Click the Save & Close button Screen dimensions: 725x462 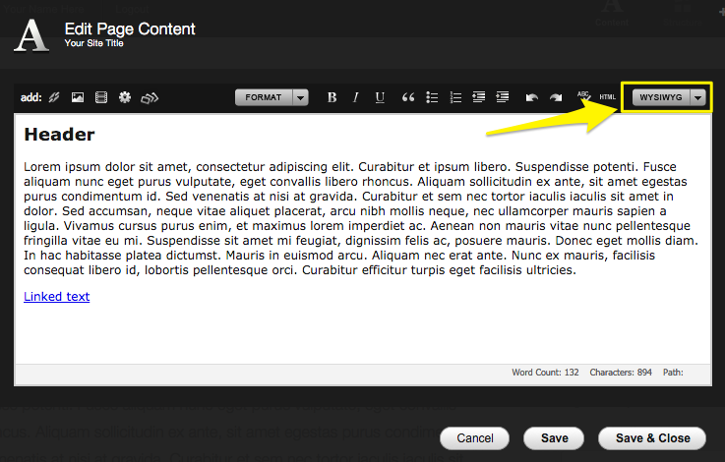point(653,438)
